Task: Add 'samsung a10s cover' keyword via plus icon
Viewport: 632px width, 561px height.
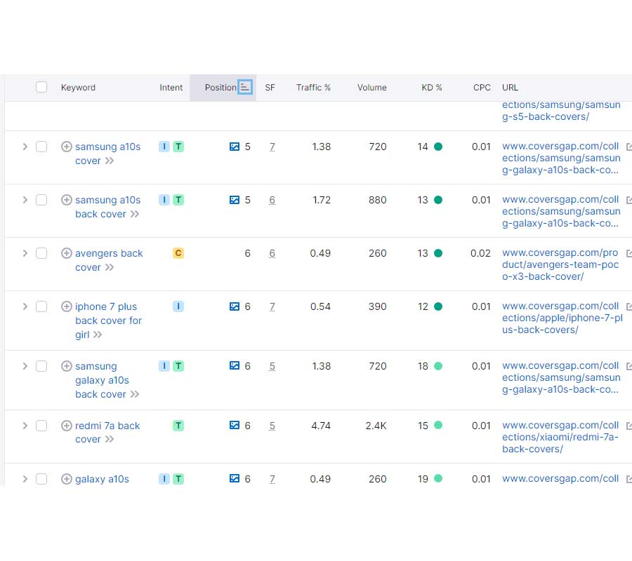Action: [x=67, y=147]
